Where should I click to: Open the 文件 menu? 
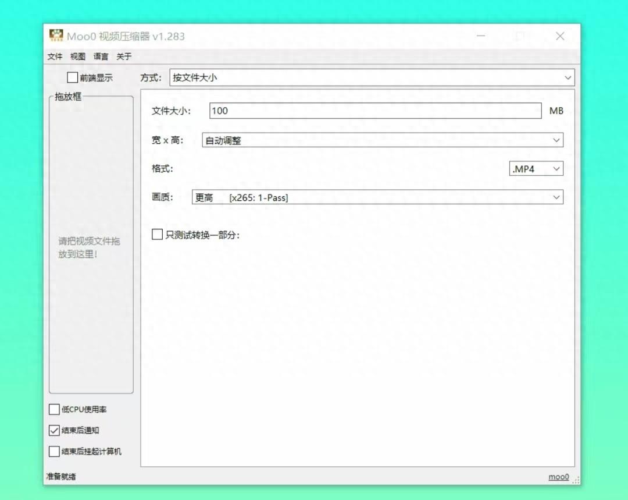point(55,56)
